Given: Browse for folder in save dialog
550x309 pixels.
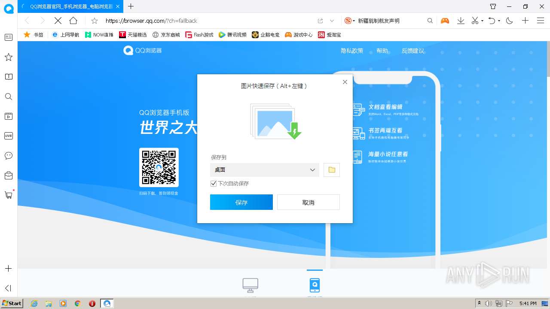Looking at the screenshot, I should coord(332,170).
